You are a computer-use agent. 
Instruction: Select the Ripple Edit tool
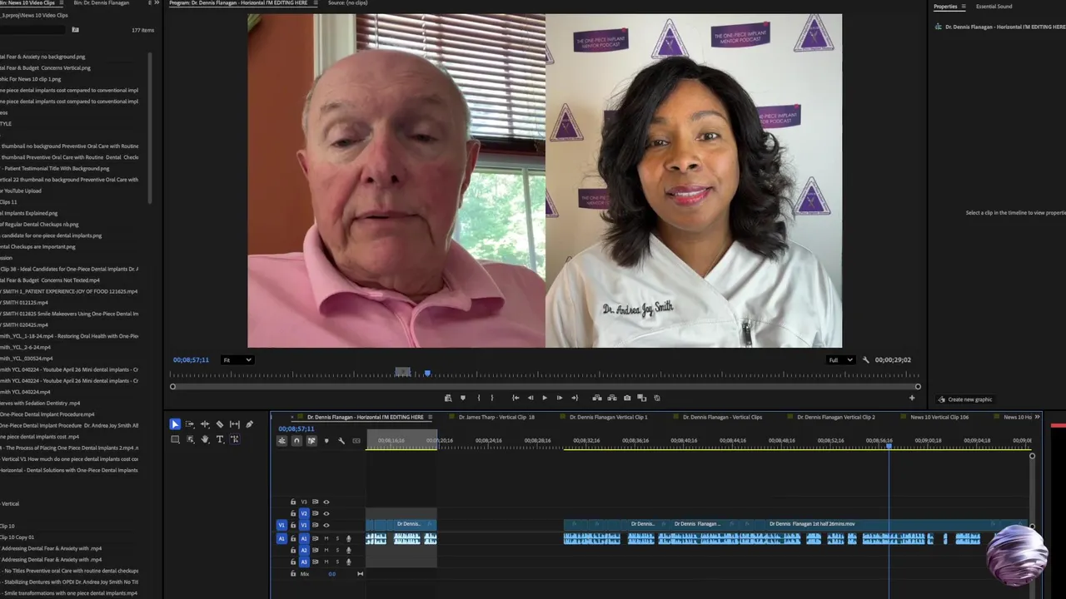coord(205,424)
